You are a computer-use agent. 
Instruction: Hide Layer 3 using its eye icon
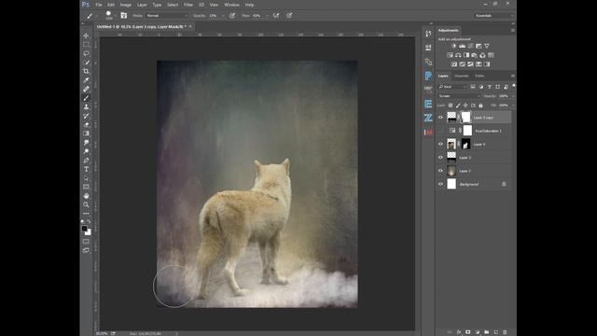(440, 158)
